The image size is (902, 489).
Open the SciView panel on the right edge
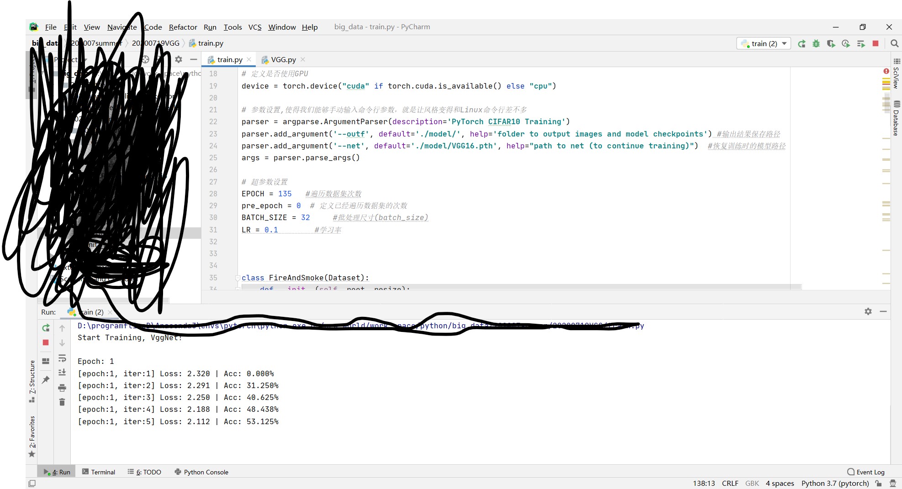click(x=896, y=78)
